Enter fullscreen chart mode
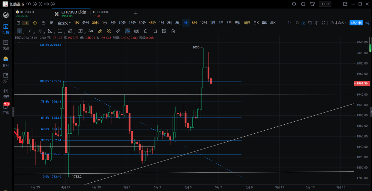The height and width of the screenshot is (191, 372). click(323, 23)
